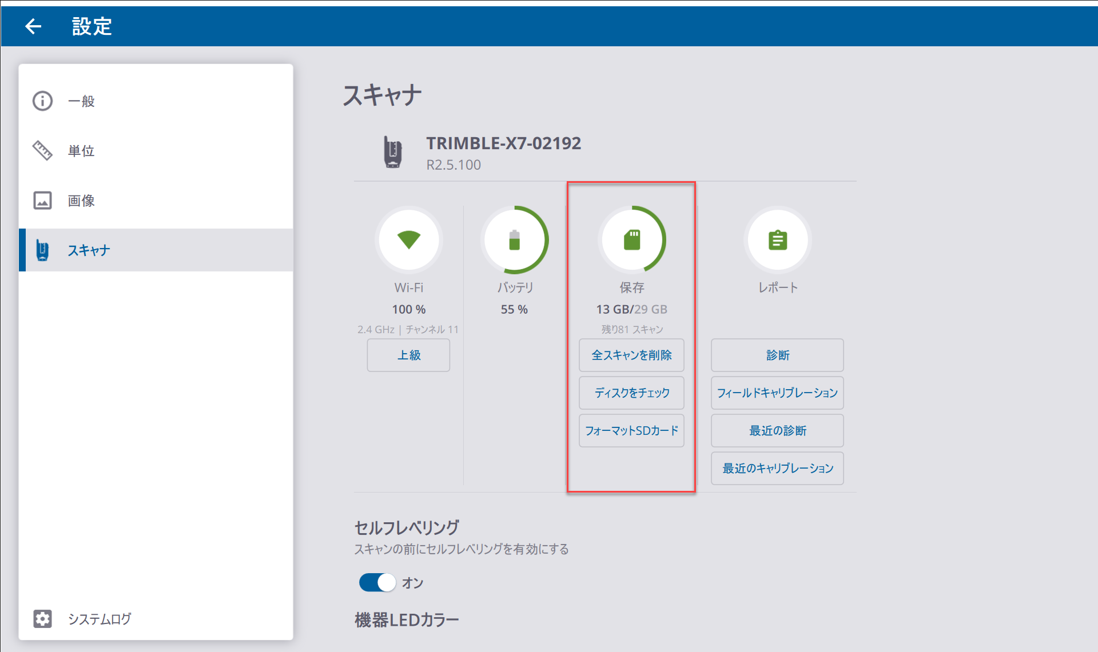The height and width of the screenshot is (652, 1098).
Task: Click the 設定 title in the header
Action: [91, 26]
